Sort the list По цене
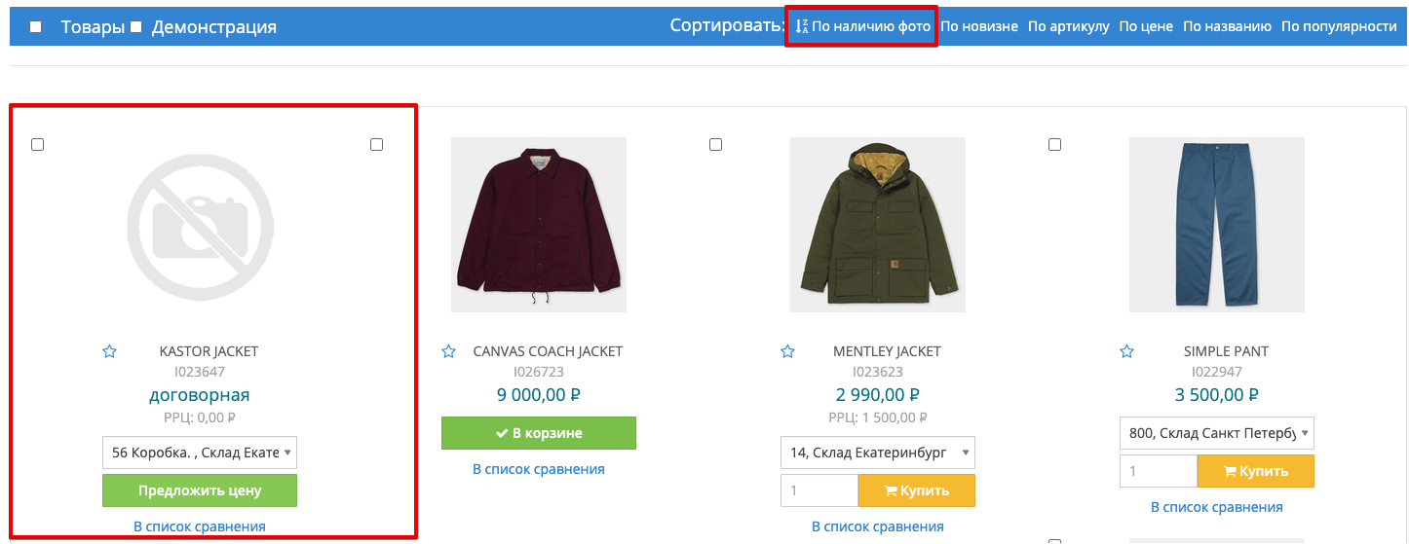The height and width of the screenshot is (544, 1409). [1145, 26]
